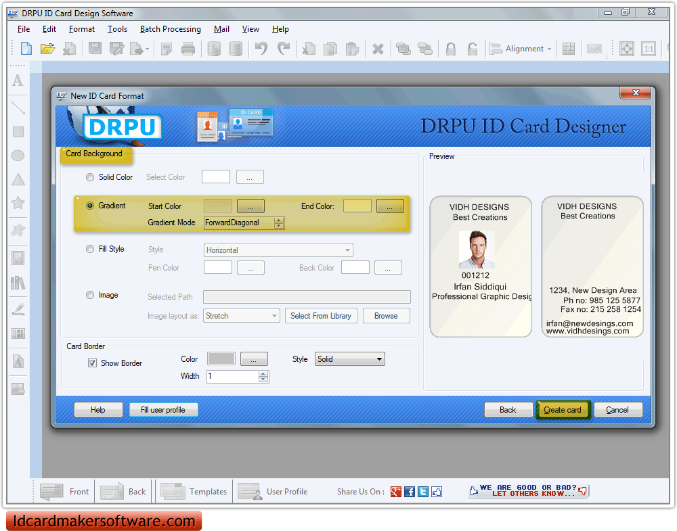The height and width of the screenshot is (531, 677).
Task: Click the border Width input field
Action: coord(233,377)
